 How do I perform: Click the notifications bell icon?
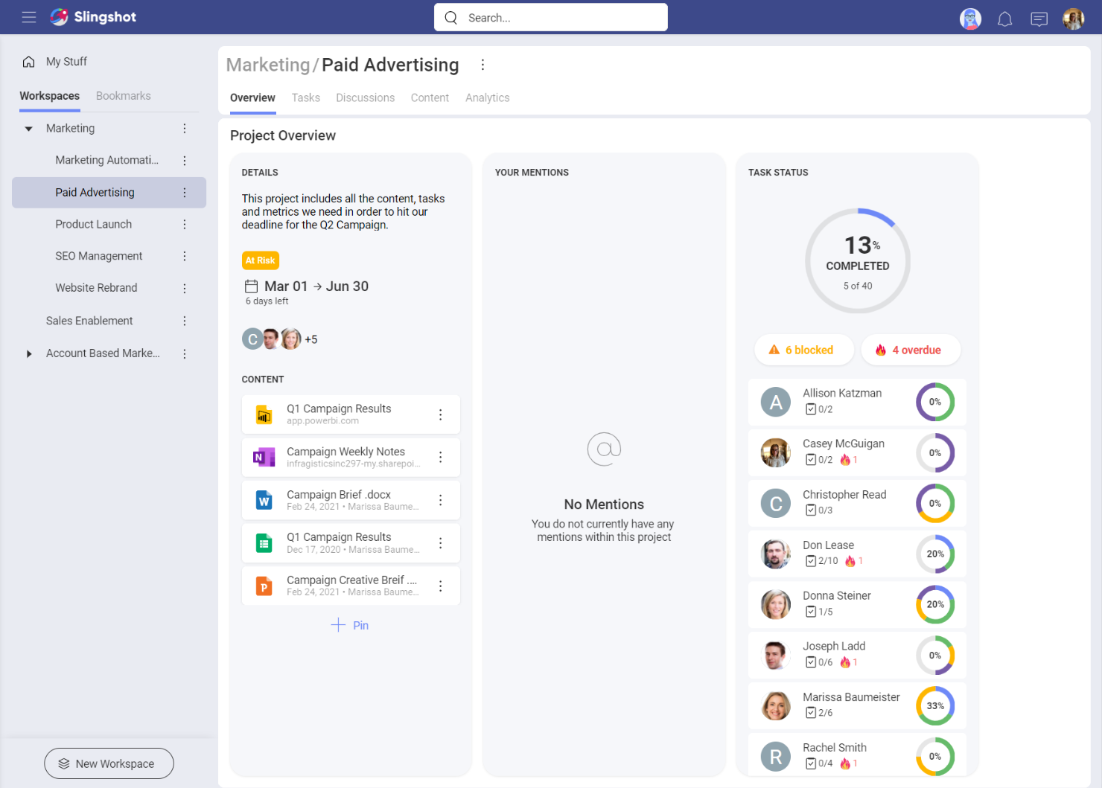1004,19
